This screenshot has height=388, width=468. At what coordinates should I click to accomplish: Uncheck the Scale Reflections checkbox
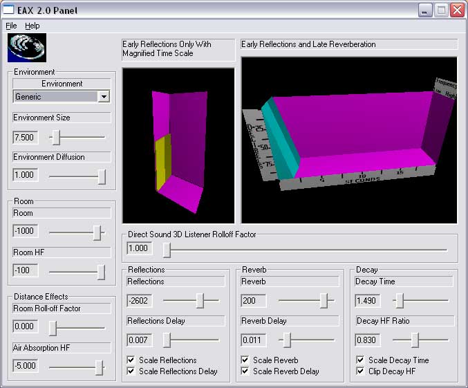(x=131, y=360)
